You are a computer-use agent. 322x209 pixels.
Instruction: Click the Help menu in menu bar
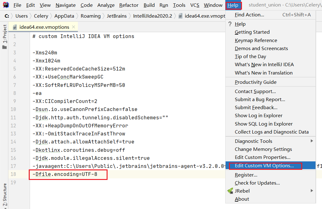pyautogui.click(x=233, y=5)
